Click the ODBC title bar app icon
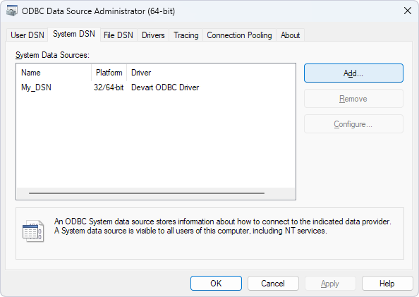This screenshot has height=297, width=419. 12,11
